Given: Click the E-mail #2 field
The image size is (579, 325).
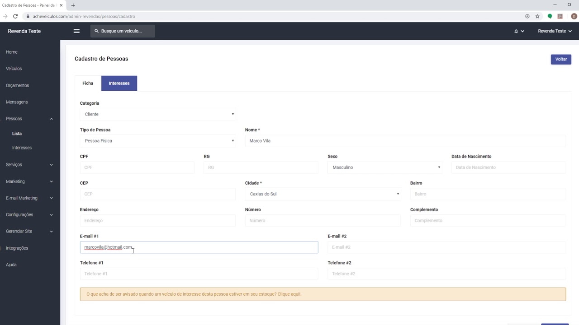Looking at the screenshot, I should click(446, 247).
